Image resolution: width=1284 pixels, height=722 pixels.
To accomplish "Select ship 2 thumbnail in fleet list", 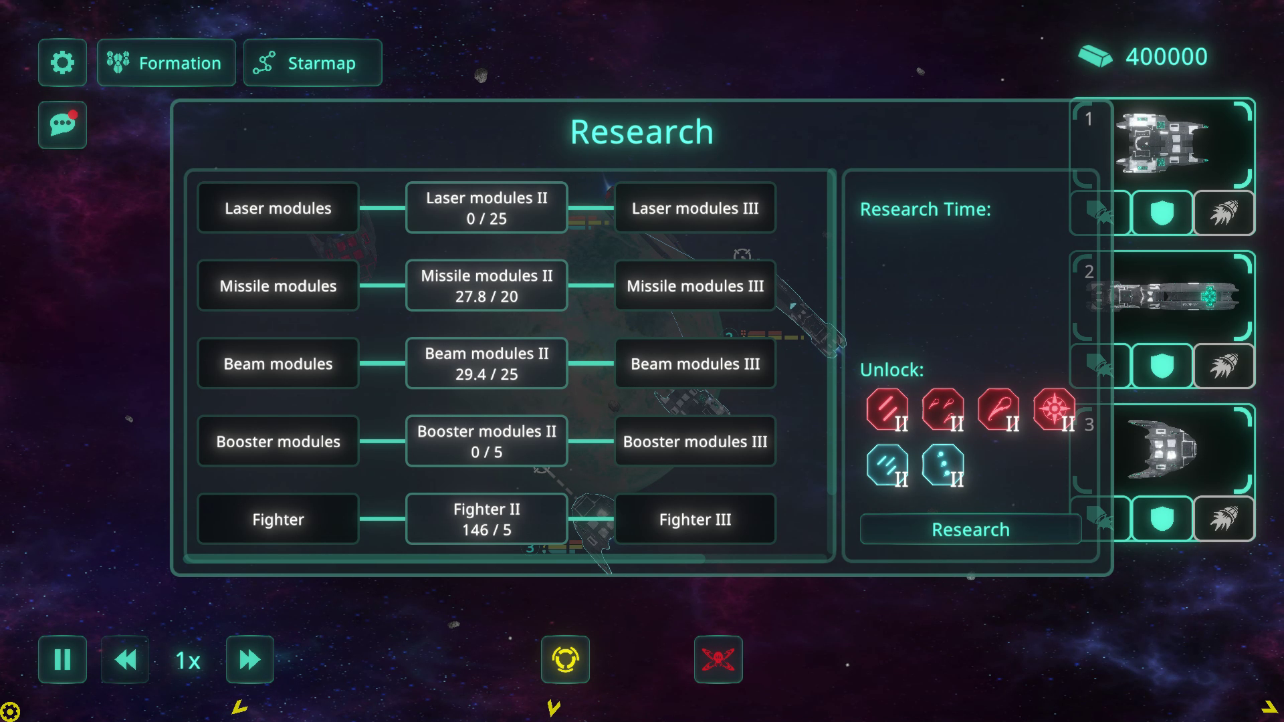I will pos(1177,296).
